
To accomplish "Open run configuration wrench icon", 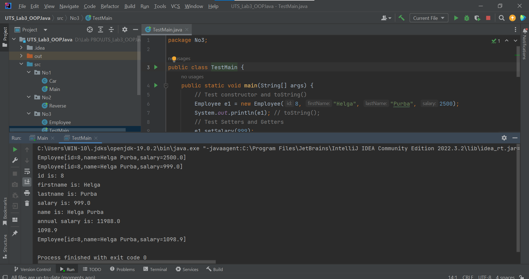I will tap(15, 160).
